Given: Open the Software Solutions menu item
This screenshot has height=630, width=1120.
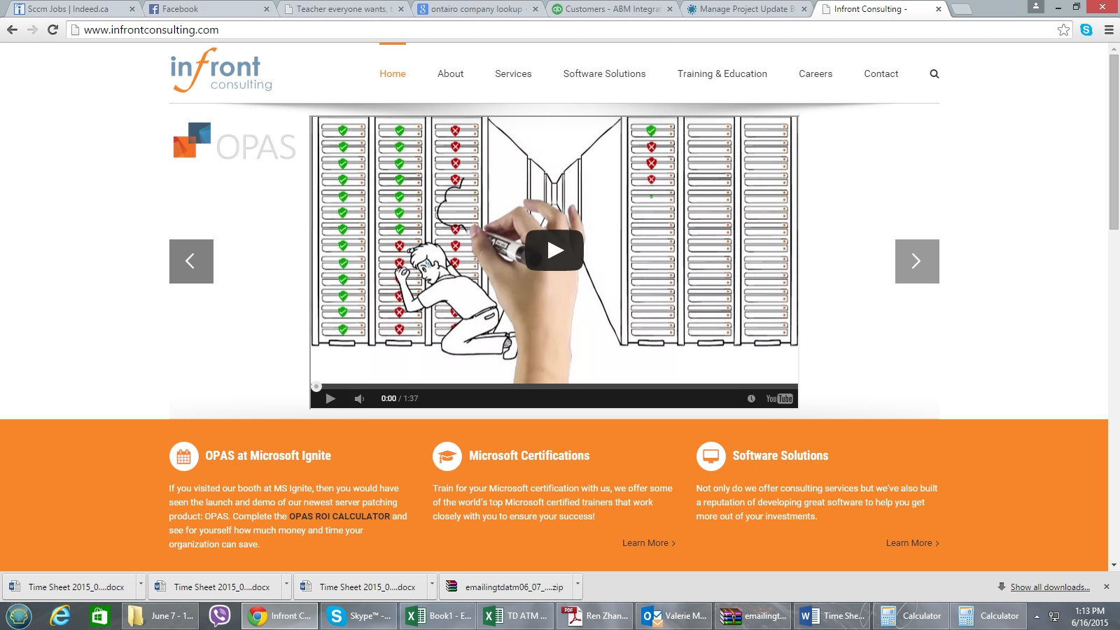Looking at the screenshot, I should click(604, 73).
